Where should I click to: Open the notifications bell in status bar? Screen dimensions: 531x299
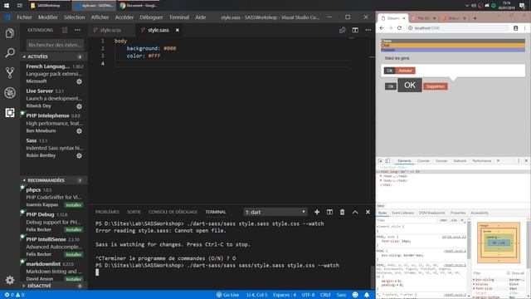[x=367, y=295]
